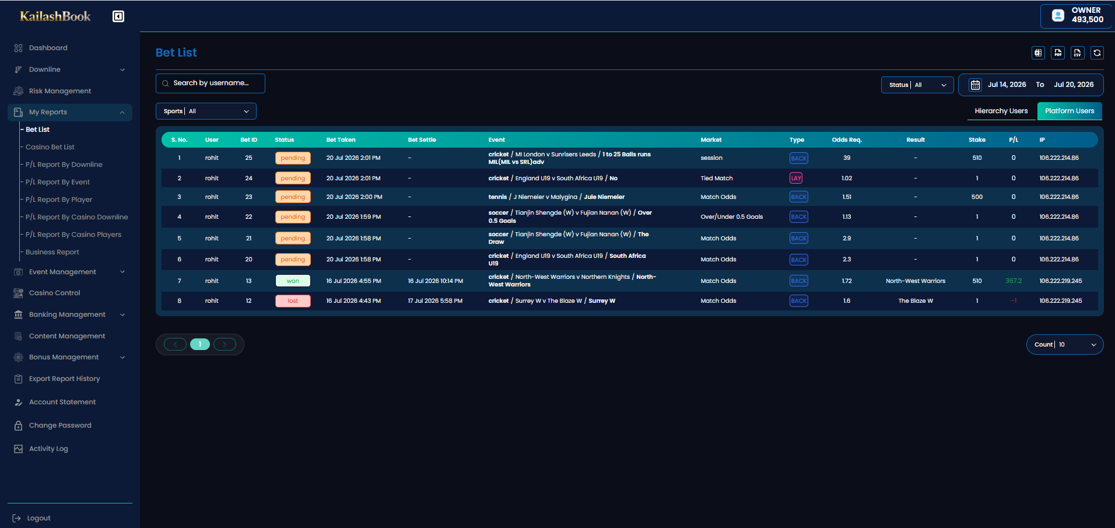Screen dimensions: 1115x528
Task: Open the calendar date picker icon
Action: (975, 85)
